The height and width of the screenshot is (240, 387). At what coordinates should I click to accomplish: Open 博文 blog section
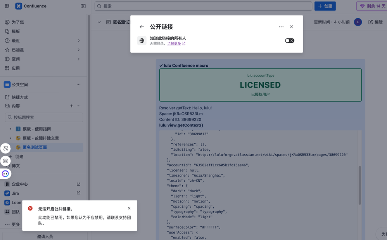coord(16,166)
